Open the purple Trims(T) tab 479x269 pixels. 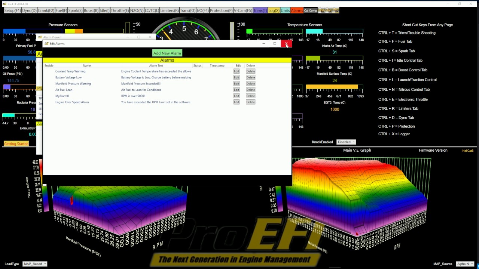click(260, 10)
